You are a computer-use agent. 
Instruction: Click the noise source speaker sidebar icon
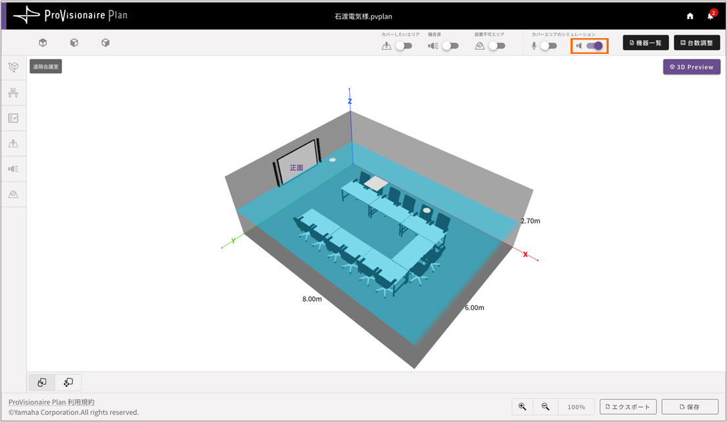point(13,169)
